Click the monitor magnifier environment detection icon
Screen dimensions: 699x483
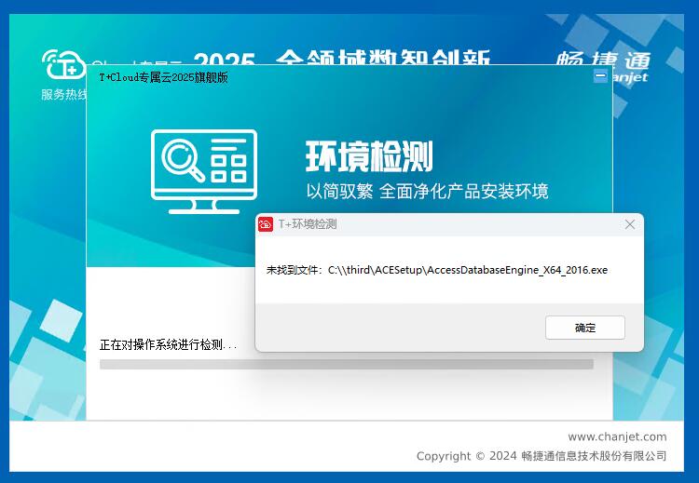pos(204,172)
